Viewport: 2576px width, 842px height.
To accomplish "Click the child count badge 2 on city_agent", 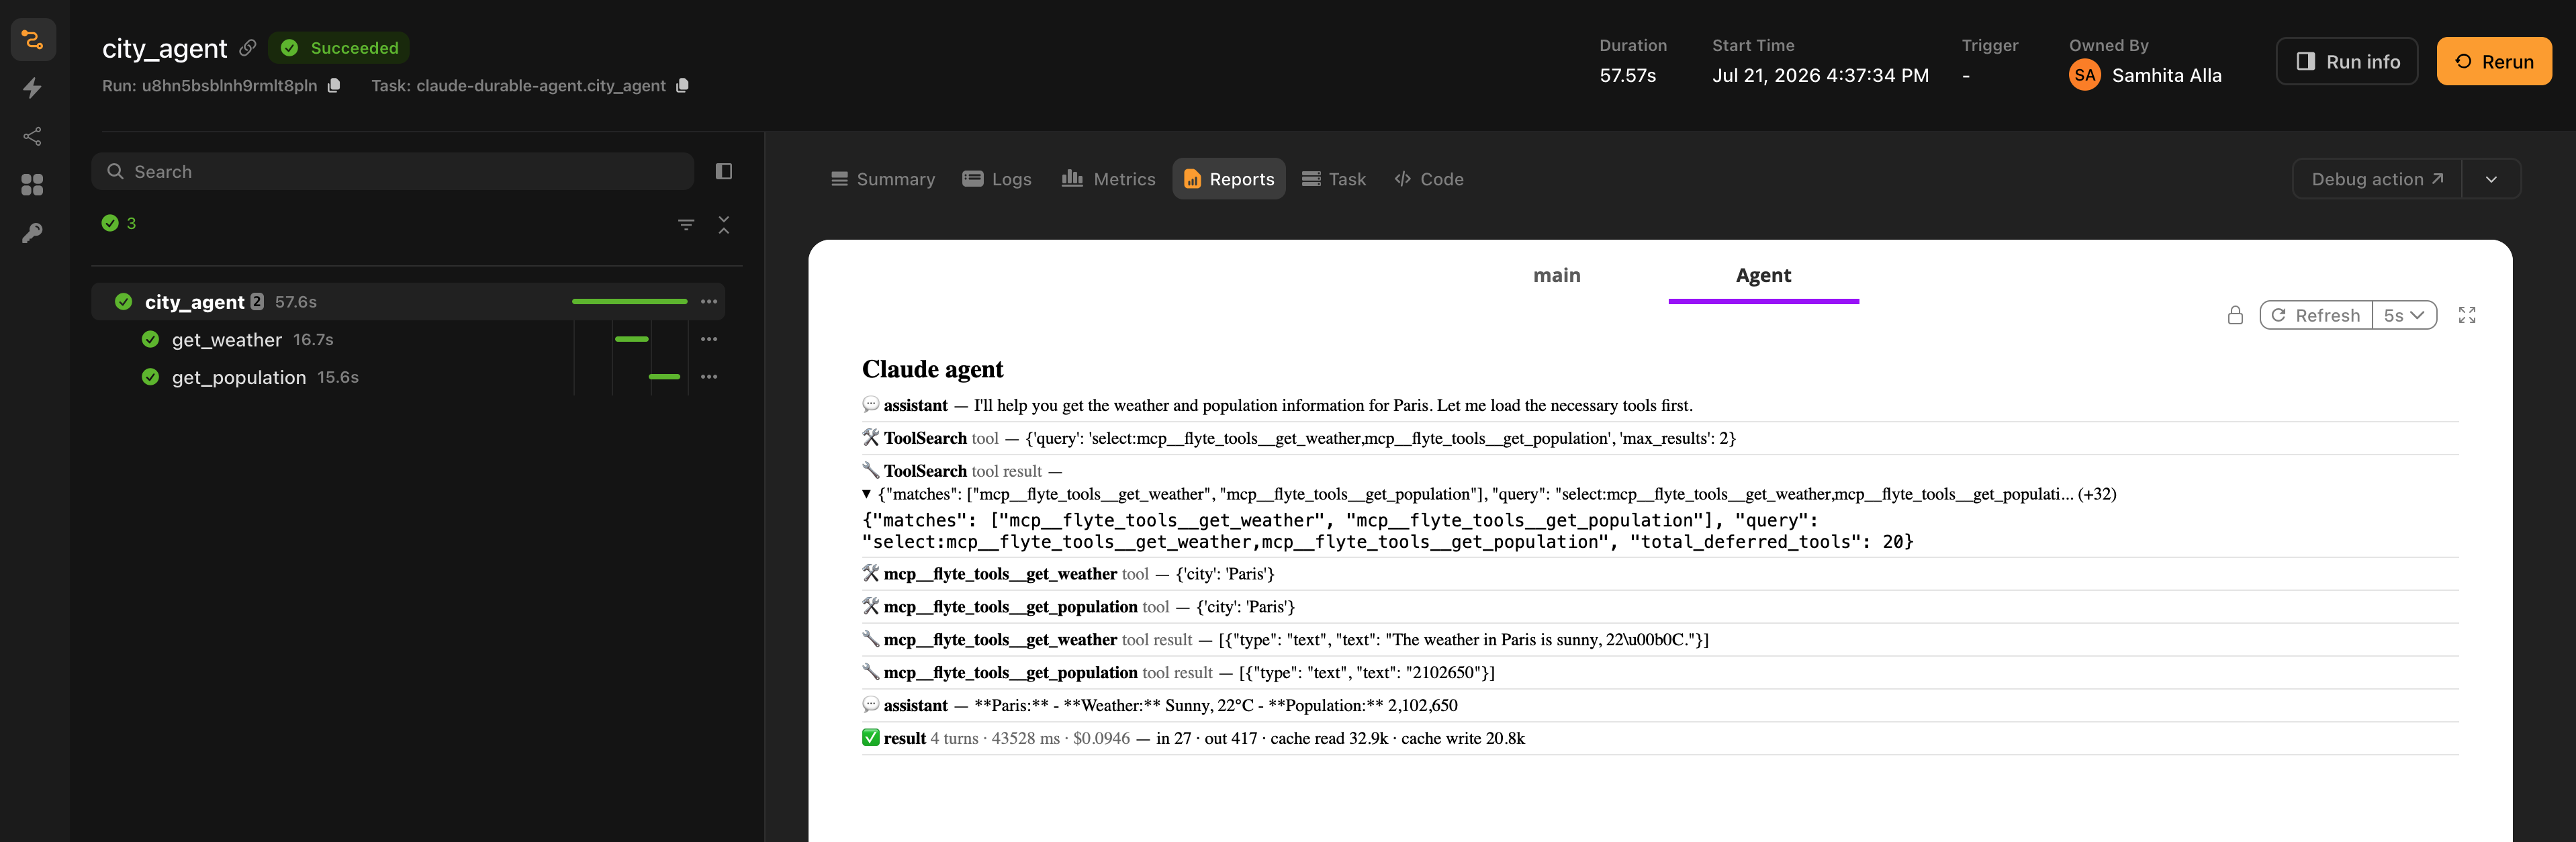I will 257,301.
